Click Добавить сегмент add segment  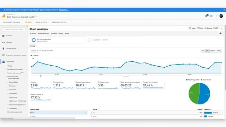100,40
